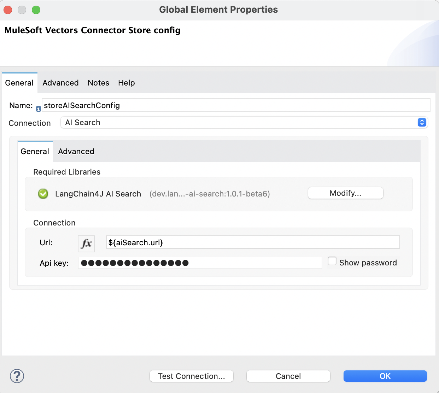This screenshot has width=439, height=393.
Task: Click the Api key password field
Action: (x=200, y=263)
